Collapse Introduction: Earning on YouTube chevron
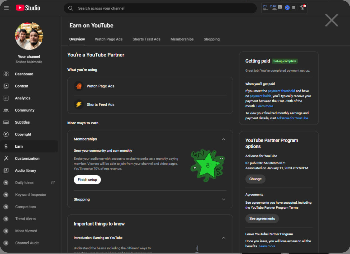350x254 pixels. (224, 238)
